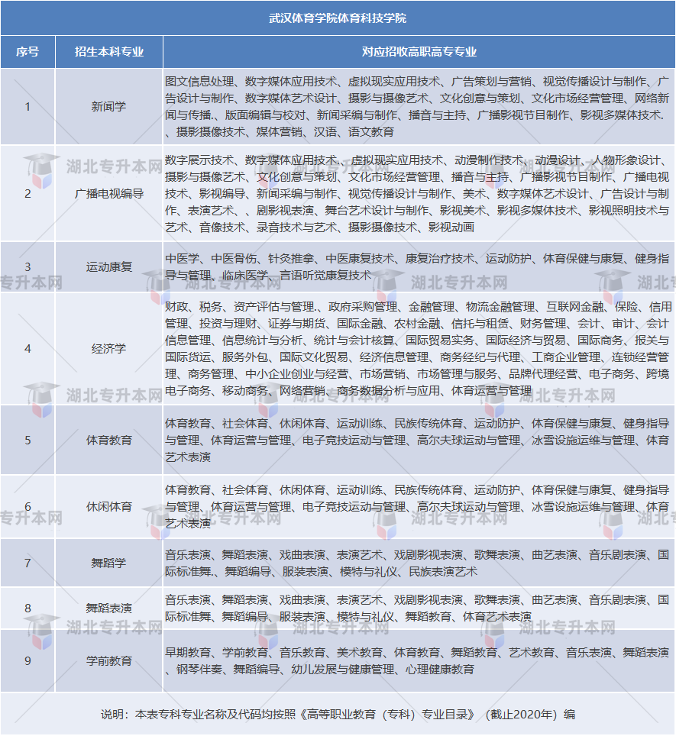676x736 pixels.
Task: Select the 运动康复 major cell
Action: click(x=109, y=267)
